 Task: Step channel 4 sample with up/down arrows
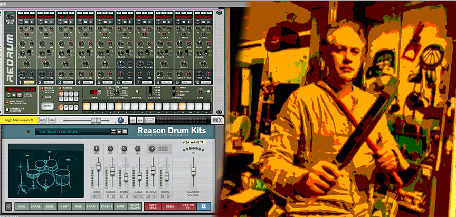[x=80, y=22]
